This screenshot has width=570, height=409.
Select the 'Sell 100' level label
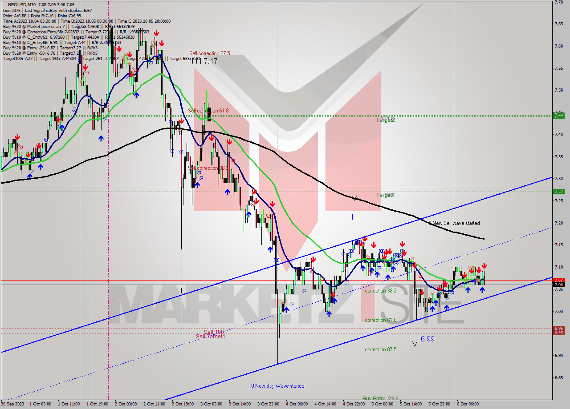(214, 332)
